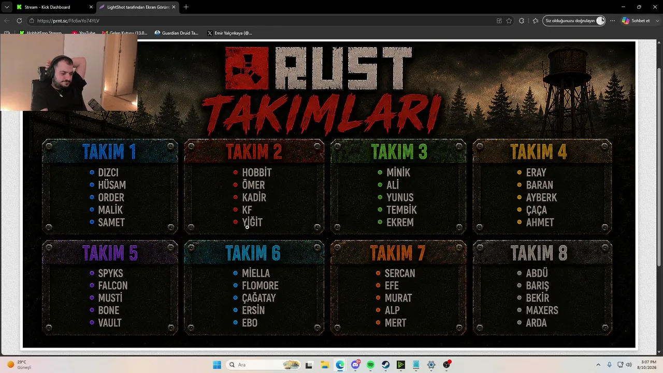Click the TAKIM 2 heading

point(254,152)
